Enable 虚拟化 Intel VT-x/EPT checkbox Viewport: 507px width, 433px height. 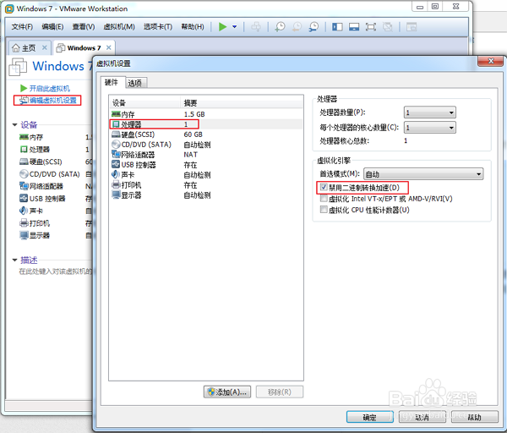pos(324,199)
